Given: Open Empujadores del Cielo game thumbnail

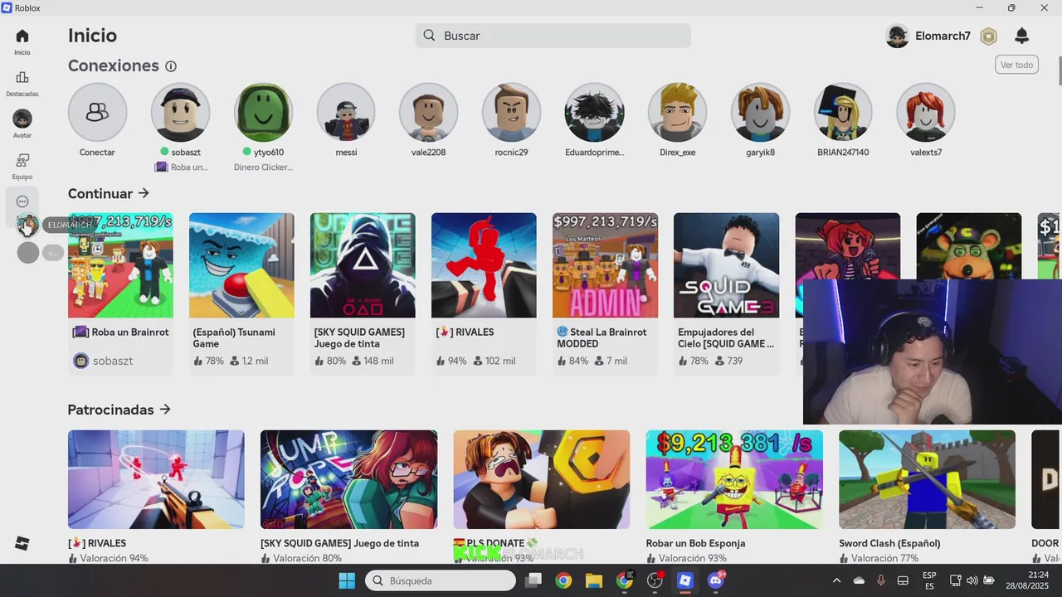Looking at the screenshot, I should (726, 265).
